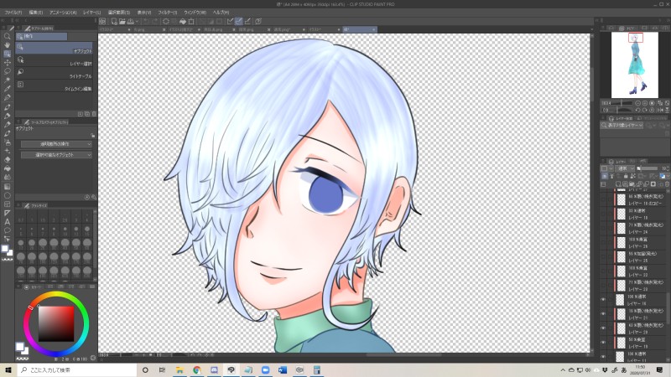Screen dimensions: 671x377
Task: Select the Text tool
Action: 8,221
